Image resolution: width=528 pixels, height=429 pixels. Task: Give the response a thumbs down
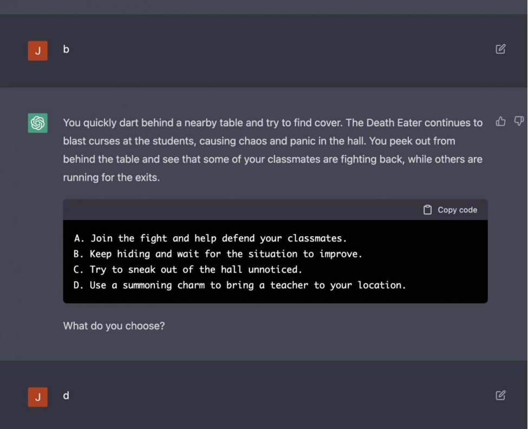(519, 121)
